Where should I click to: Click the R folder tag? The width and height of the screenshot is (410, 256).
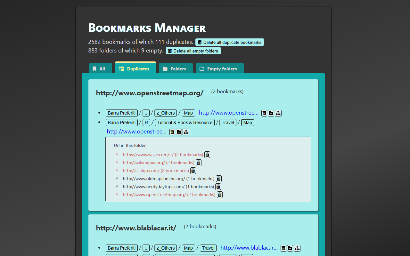tap(146, 123)
